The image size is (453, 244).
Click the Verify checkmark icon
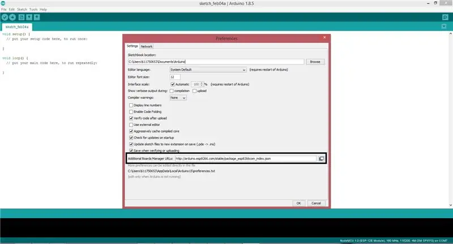5,18
